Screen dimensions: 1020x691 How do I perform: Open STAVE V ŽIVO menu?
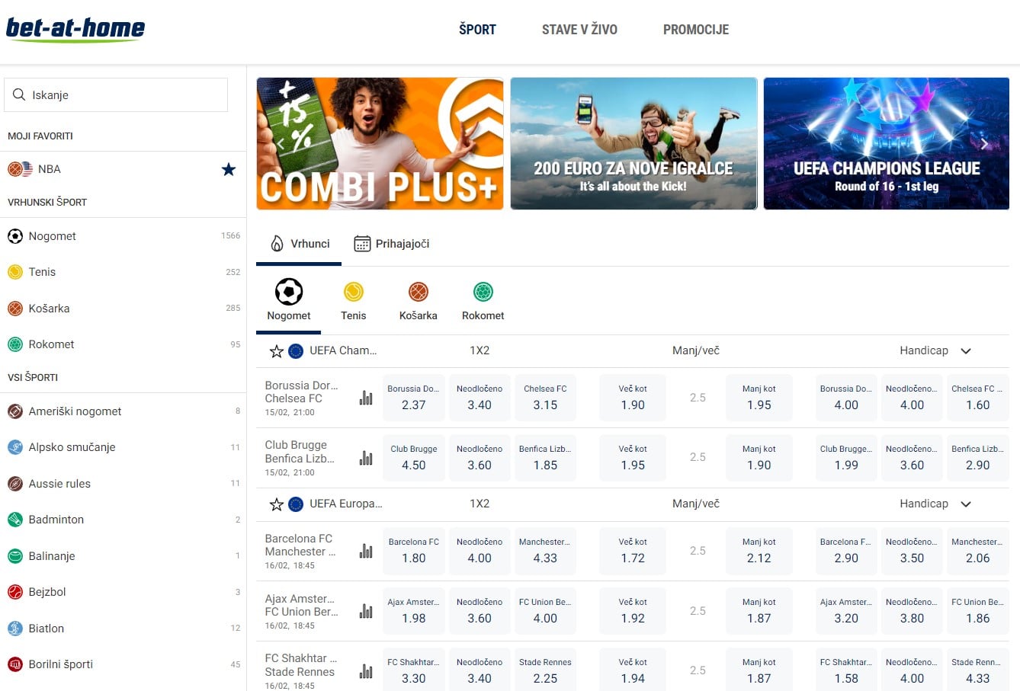click(x=579, y=30)
